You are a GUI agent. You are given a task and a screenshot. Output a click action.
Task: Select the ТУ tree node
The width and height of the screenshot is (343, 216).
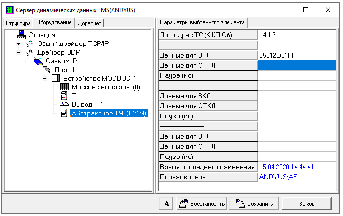76,96
